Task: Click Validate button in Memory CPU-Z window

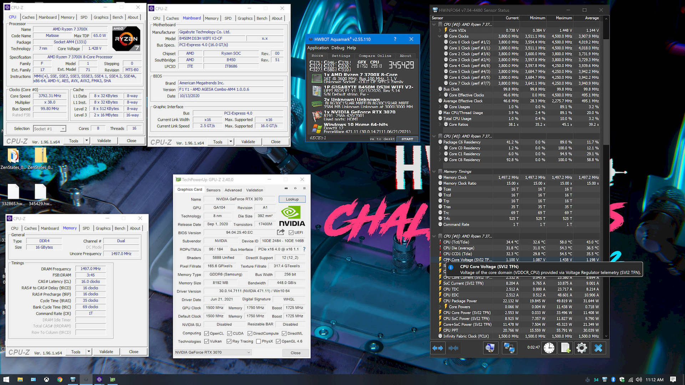Action: 106,352
